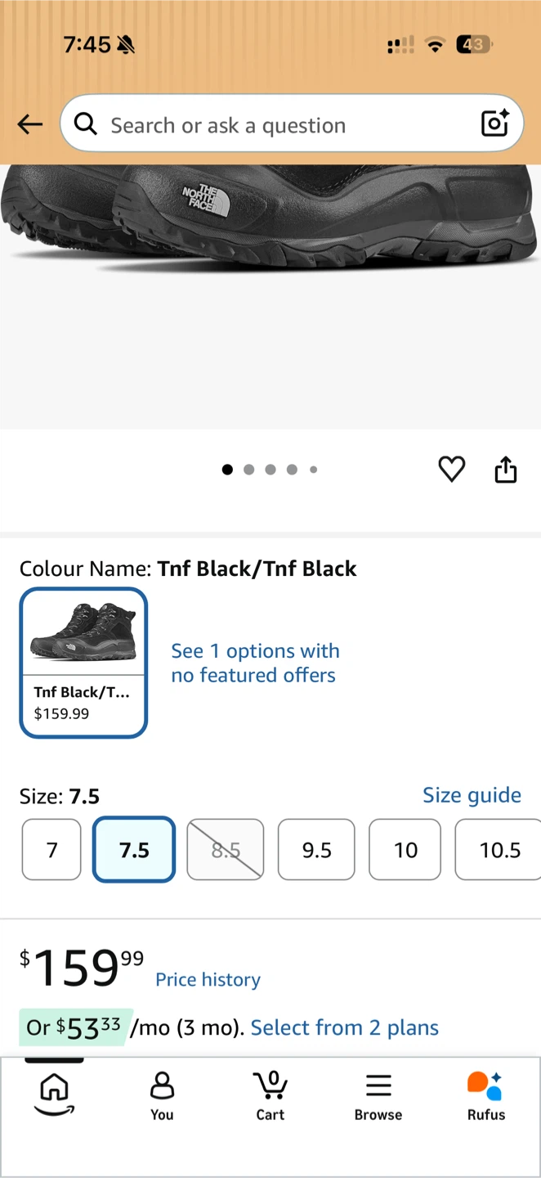This screenshot has height=1178, width=541.
Task: Select Tnf Black colour swatch
Action: coord(83,663)
